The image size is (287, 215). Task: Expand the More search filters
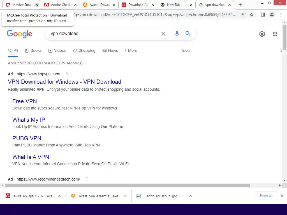[x=131, y=51]
